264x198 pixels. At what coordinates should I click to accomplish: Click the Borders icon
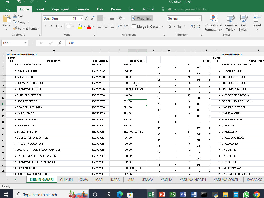[68, 26]
